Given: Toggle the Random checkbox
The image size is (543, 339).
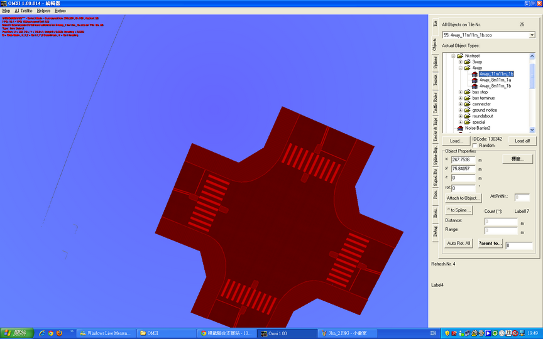Looking at the screenshot, I should 474,146.
